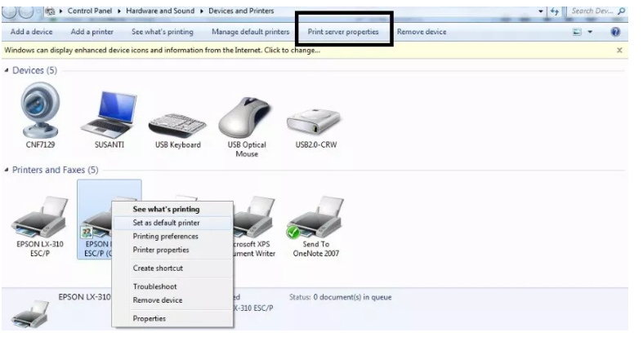The height and width of the screenshot is (346, 643).
Task: Click the Search Devices input field
Action: point(592,11)
